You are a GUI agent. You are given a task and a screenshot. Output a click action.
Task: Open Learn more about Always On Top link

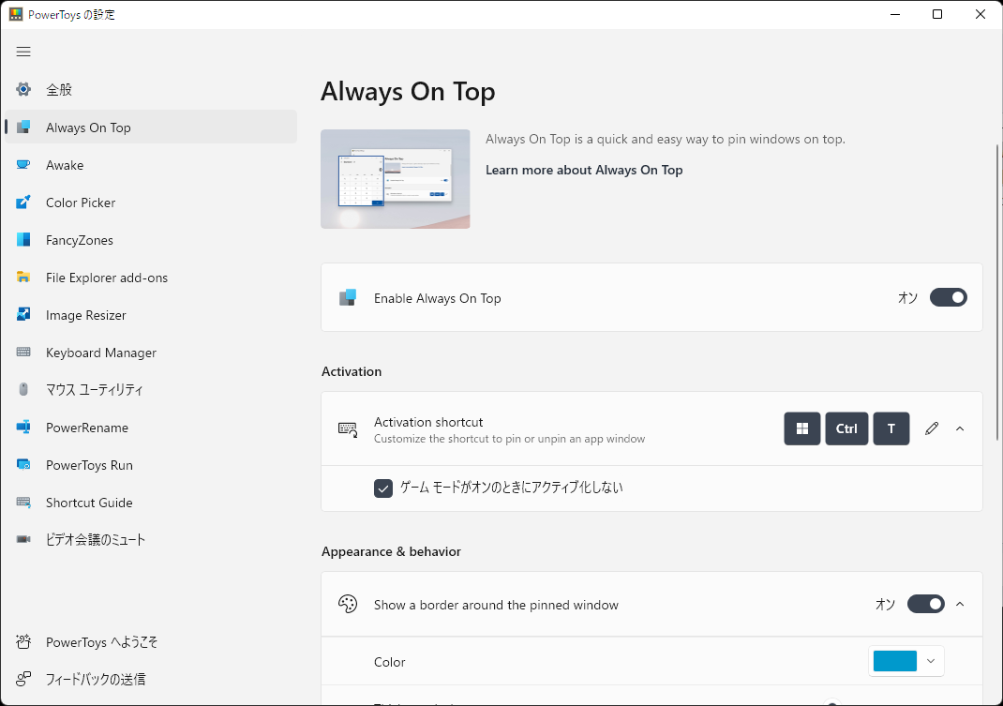click(x=584, y=170)
